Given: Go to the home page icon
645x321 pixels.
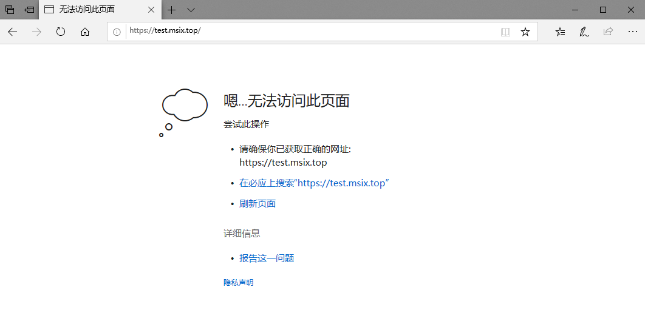Looking at the screenshot, I should (85, 32).
